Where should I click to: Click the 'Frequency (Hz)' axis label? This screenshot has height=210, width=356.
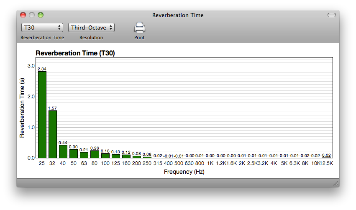click(184, 172)
